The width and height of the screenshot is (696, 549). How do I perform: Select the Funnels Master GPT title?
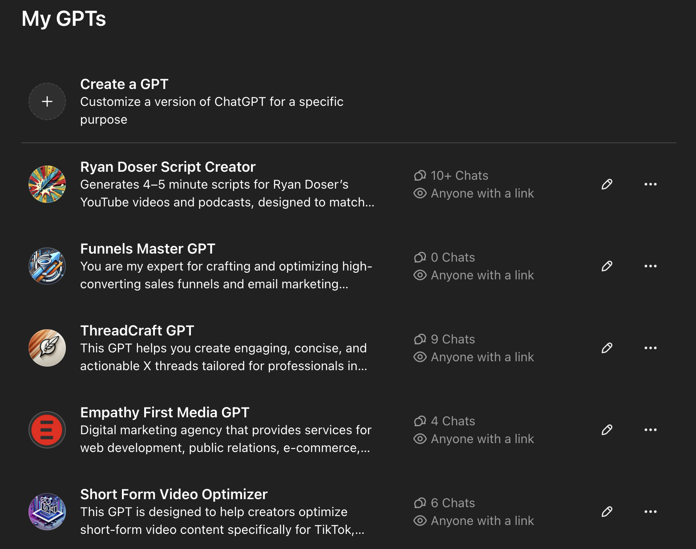[x=148, y=249]
